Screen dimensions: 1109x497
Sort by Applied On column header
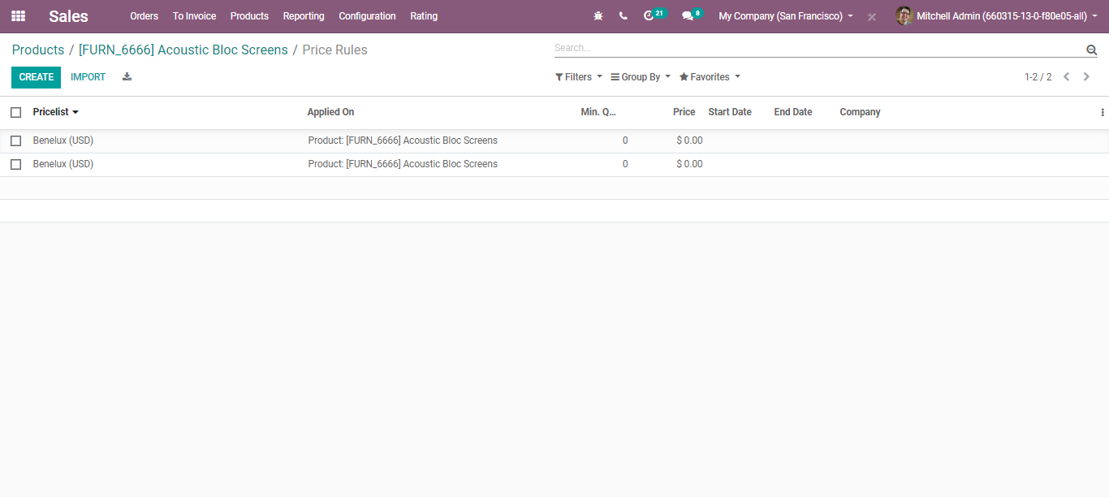(x=330, y=112)
